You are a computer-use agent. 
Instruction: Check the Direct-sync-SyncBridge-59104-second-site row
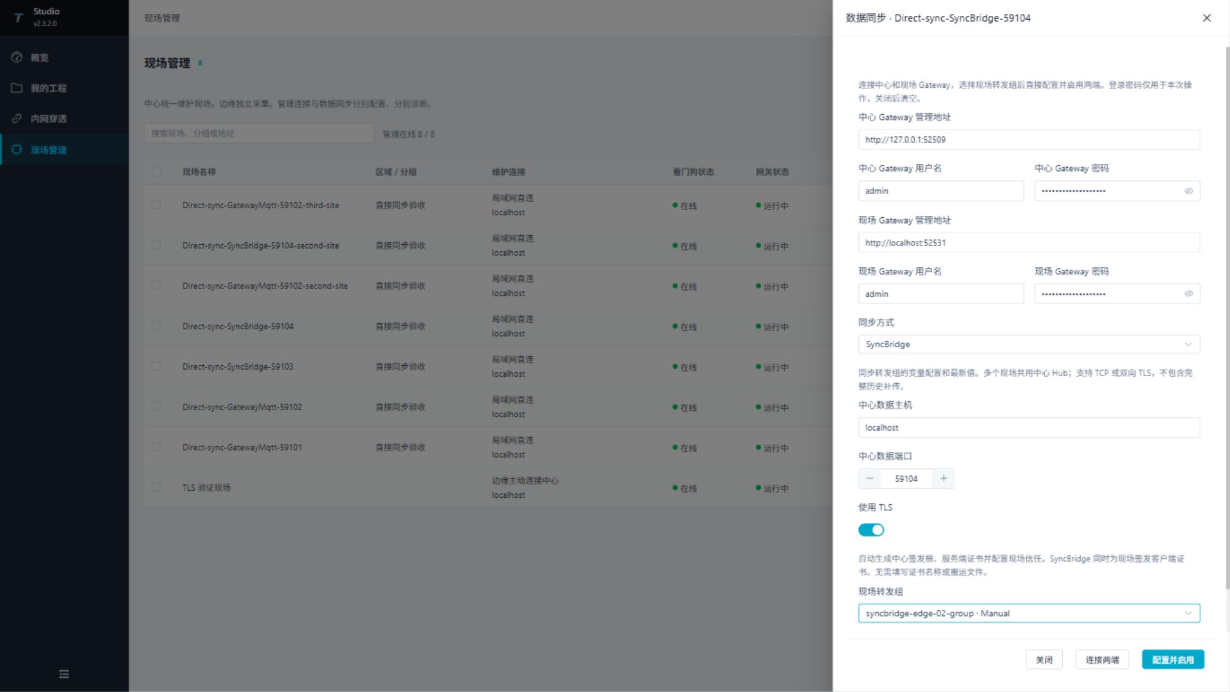156,245
